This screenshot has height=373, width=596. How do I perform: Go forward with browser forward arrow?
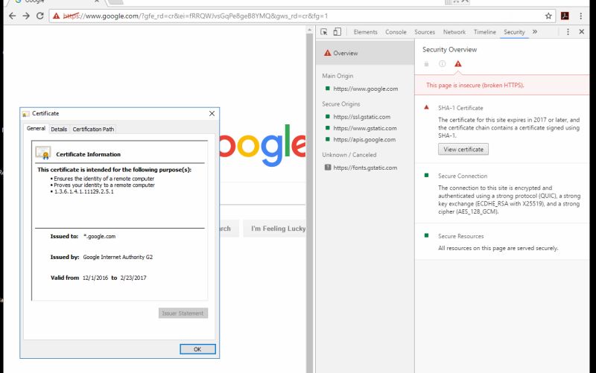(x=26, y=16)
